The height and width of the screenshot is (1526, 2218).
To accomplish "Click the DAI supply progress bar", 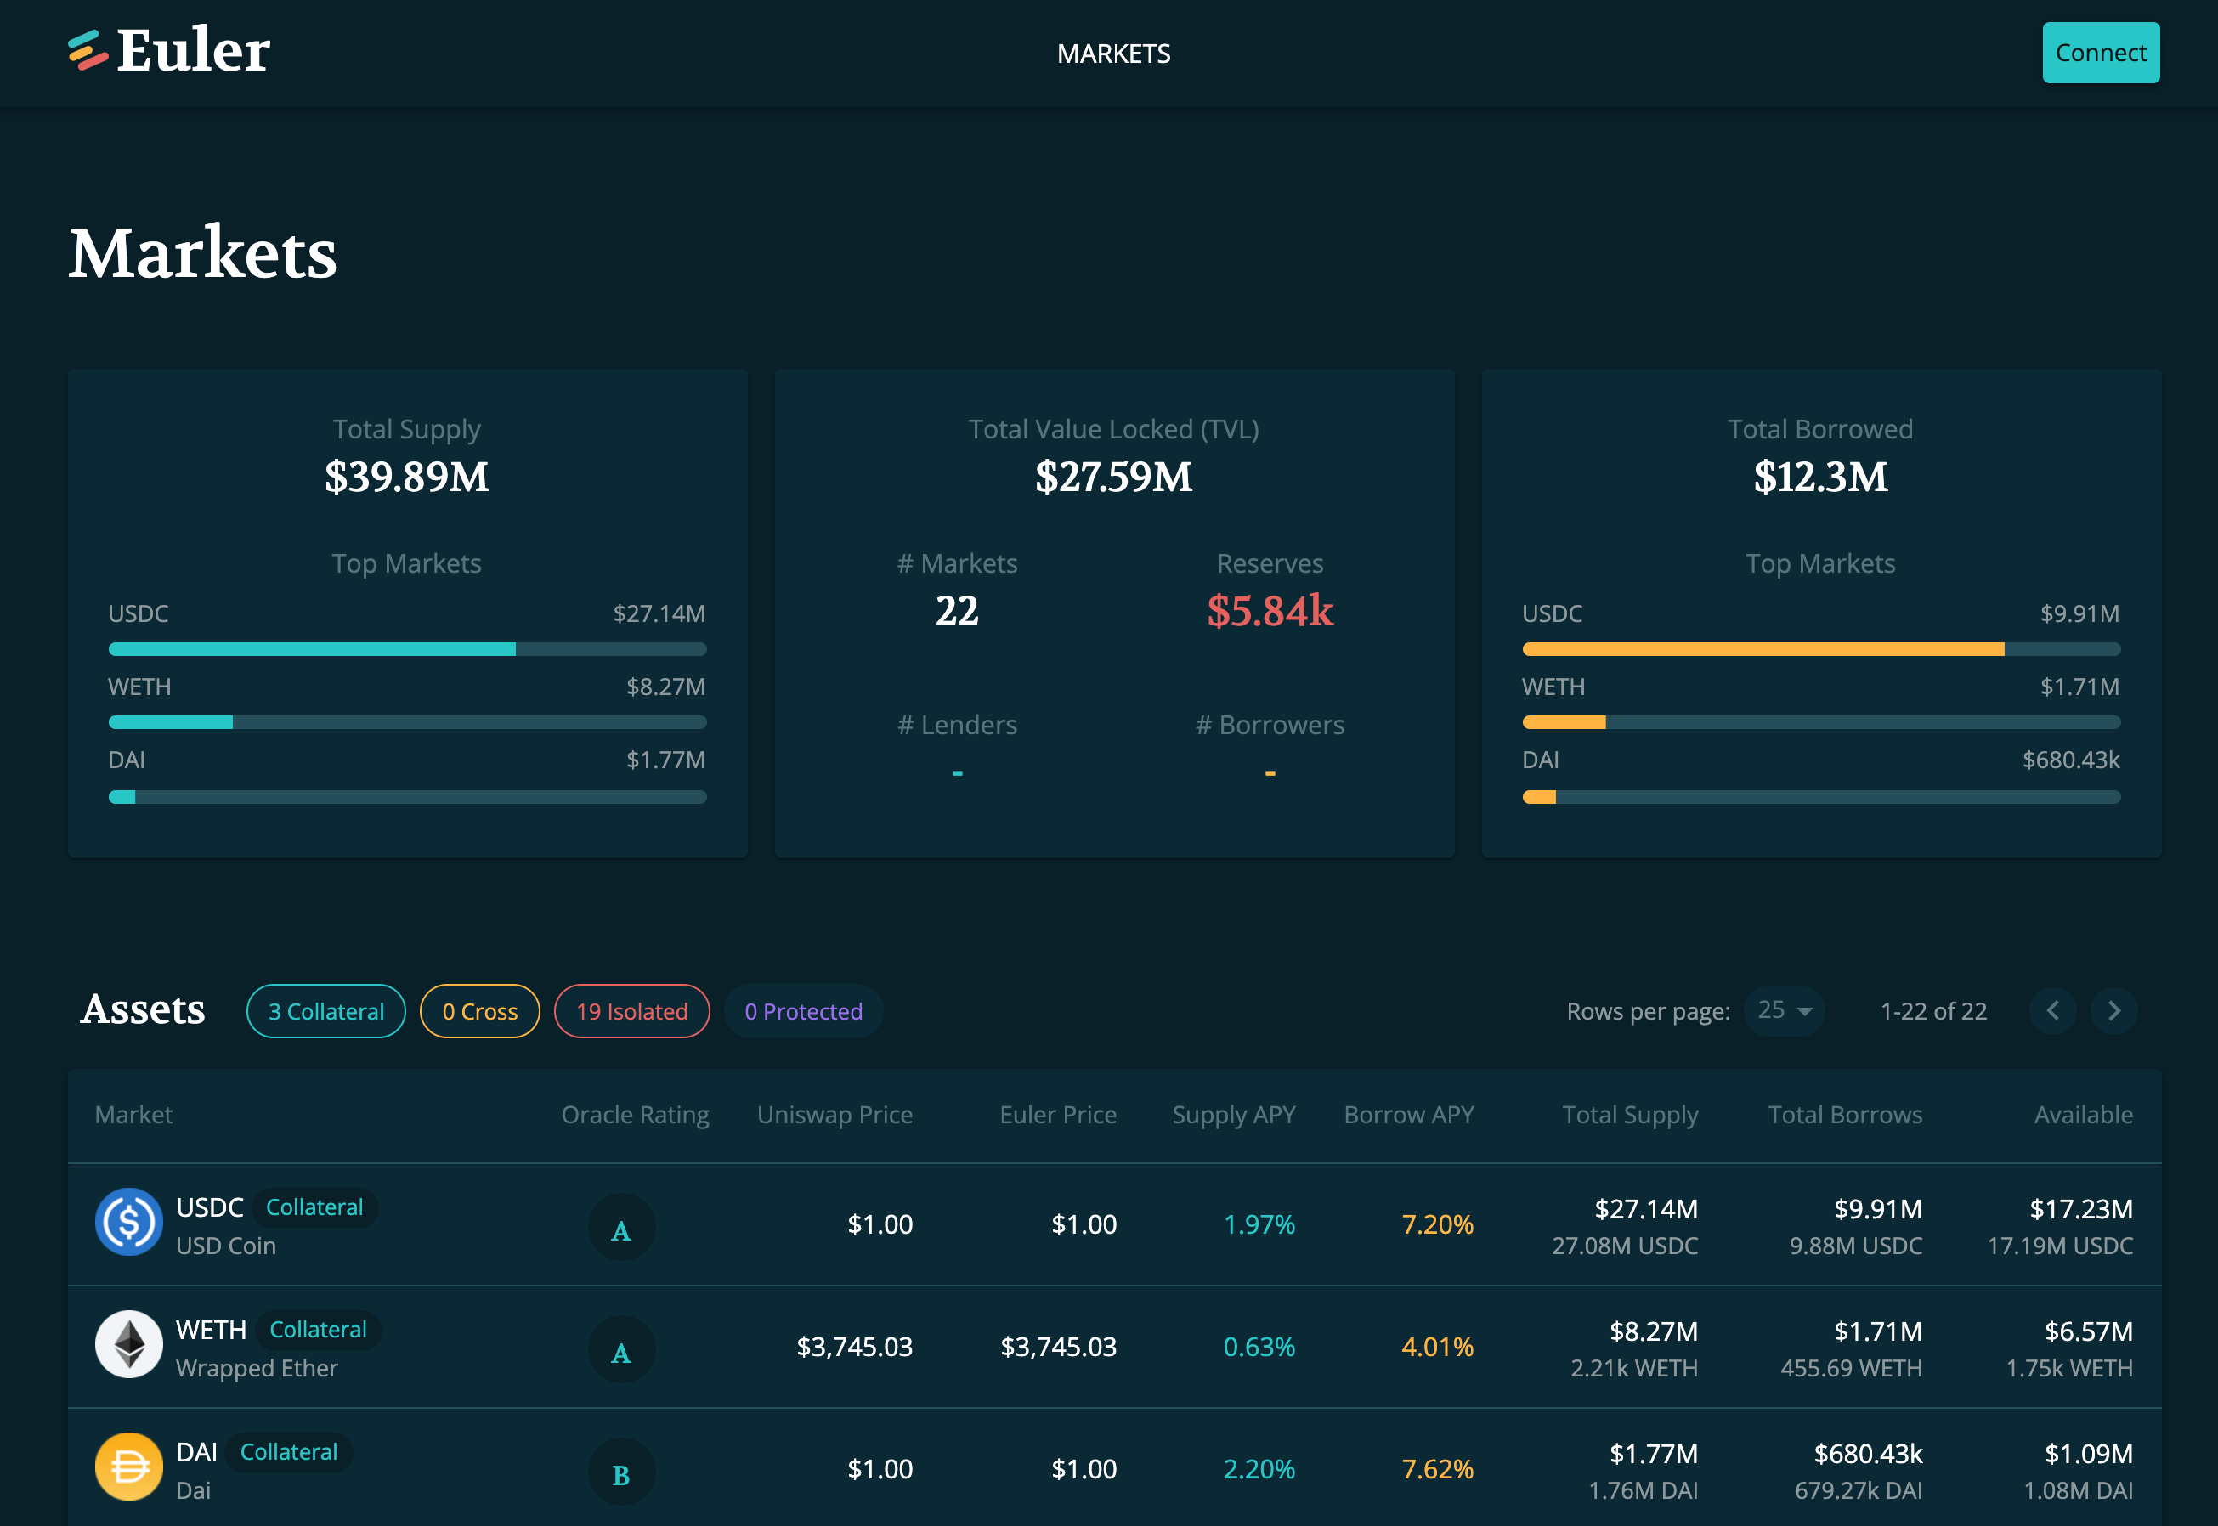I will (x=407, y=796).
